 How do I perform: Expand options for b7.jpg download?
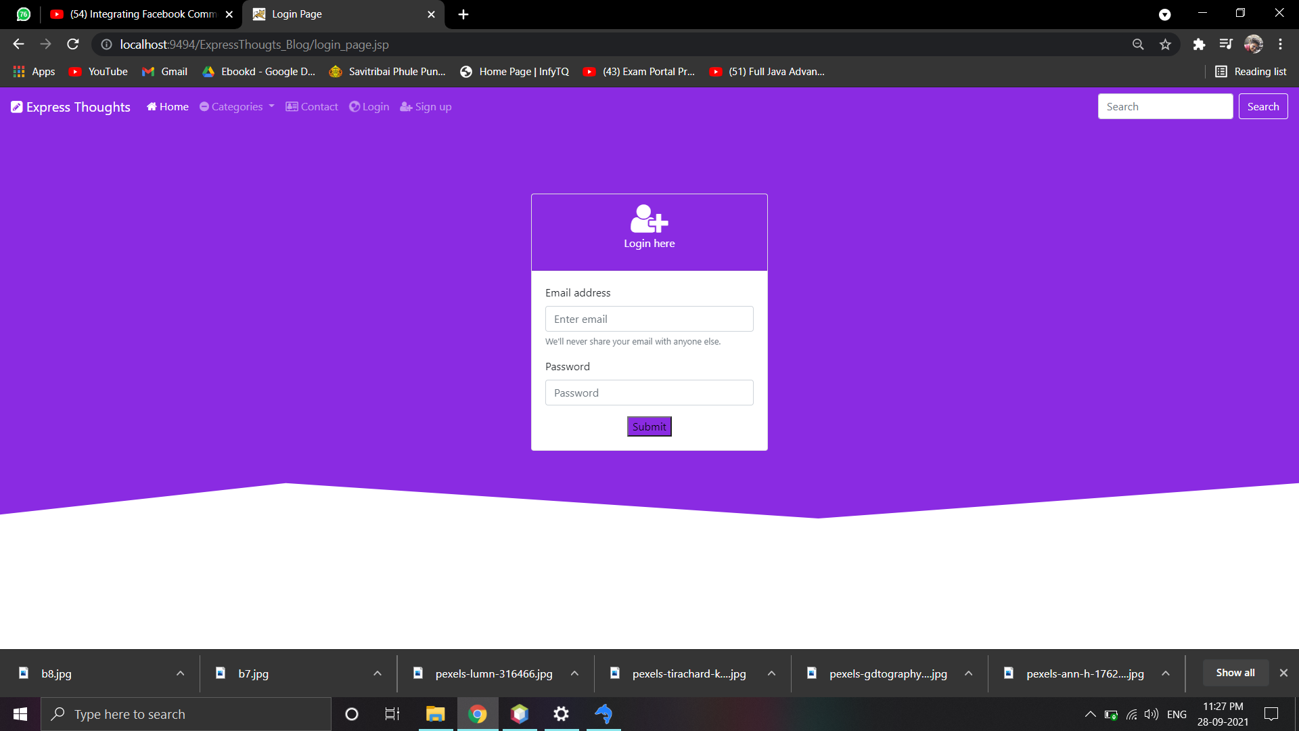[378, 673]
